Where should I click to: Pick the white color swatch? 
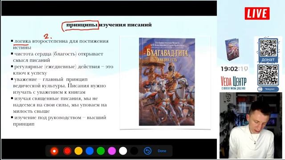coord(123,151)
